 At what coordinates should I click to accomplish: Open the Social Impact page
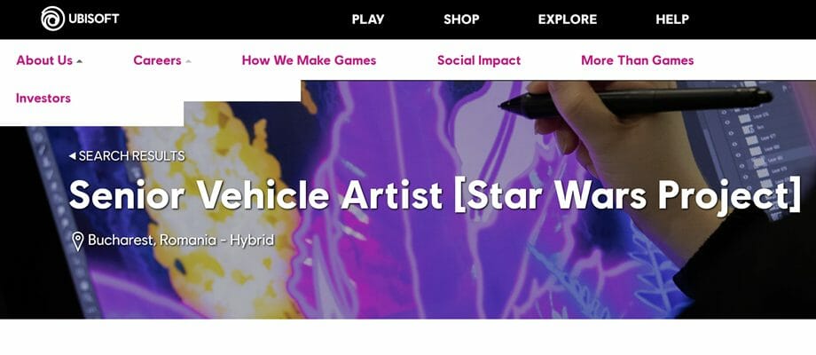pos(479,60)
